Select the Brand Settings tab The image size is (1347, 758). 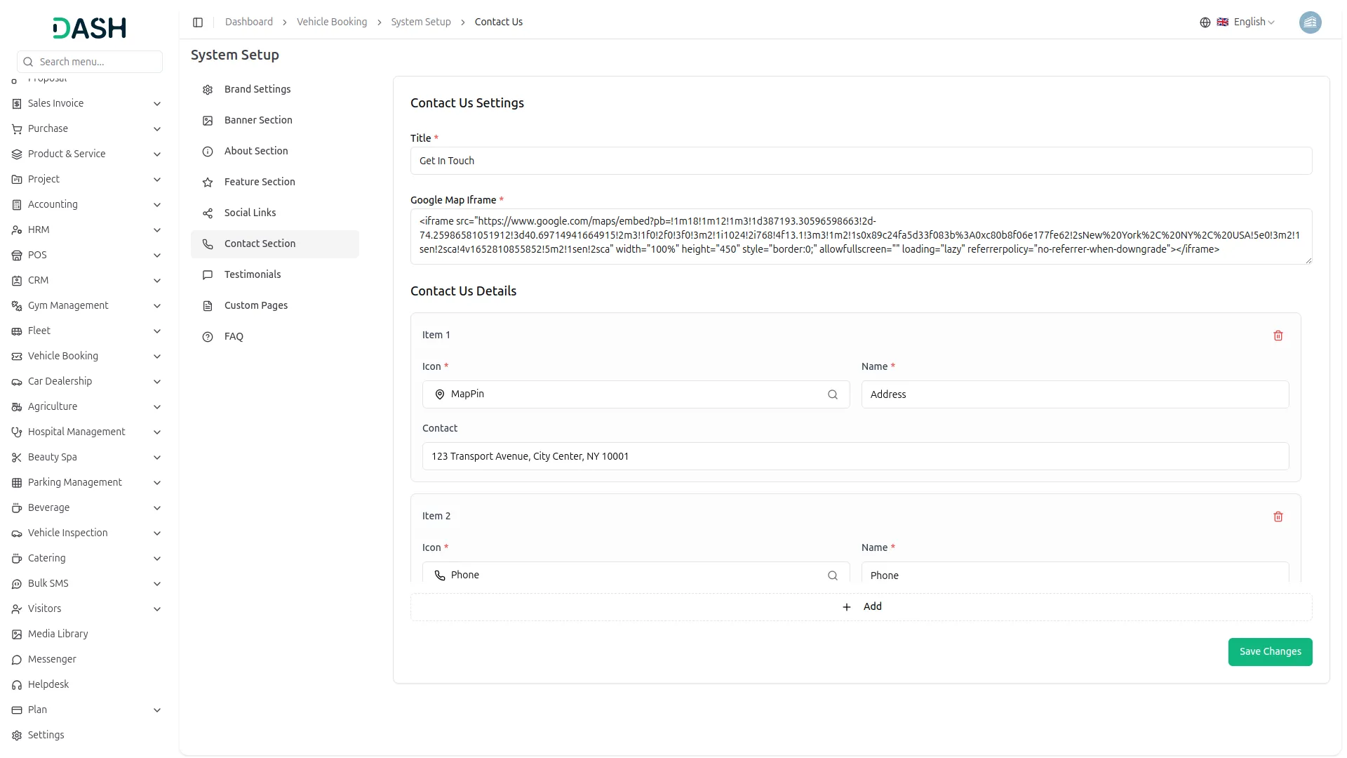(257, 89)
